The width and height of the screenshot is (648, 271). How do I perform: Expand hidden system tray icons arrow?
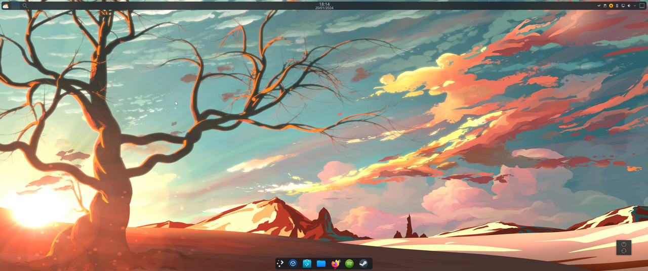[635, 6]
